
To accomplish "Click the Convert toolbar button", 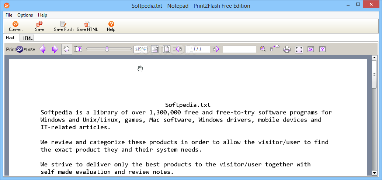I will 16,26.
